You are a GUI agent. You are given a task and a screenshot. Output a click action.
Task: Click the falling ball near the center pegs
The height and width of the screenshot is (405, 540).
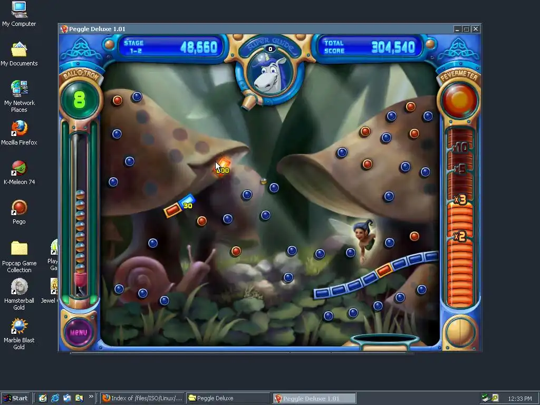coord(264,181)
